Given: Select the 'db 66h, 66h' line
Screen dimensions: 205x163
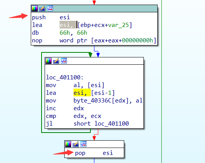Looking at the screenshot, I should [60, 33].
